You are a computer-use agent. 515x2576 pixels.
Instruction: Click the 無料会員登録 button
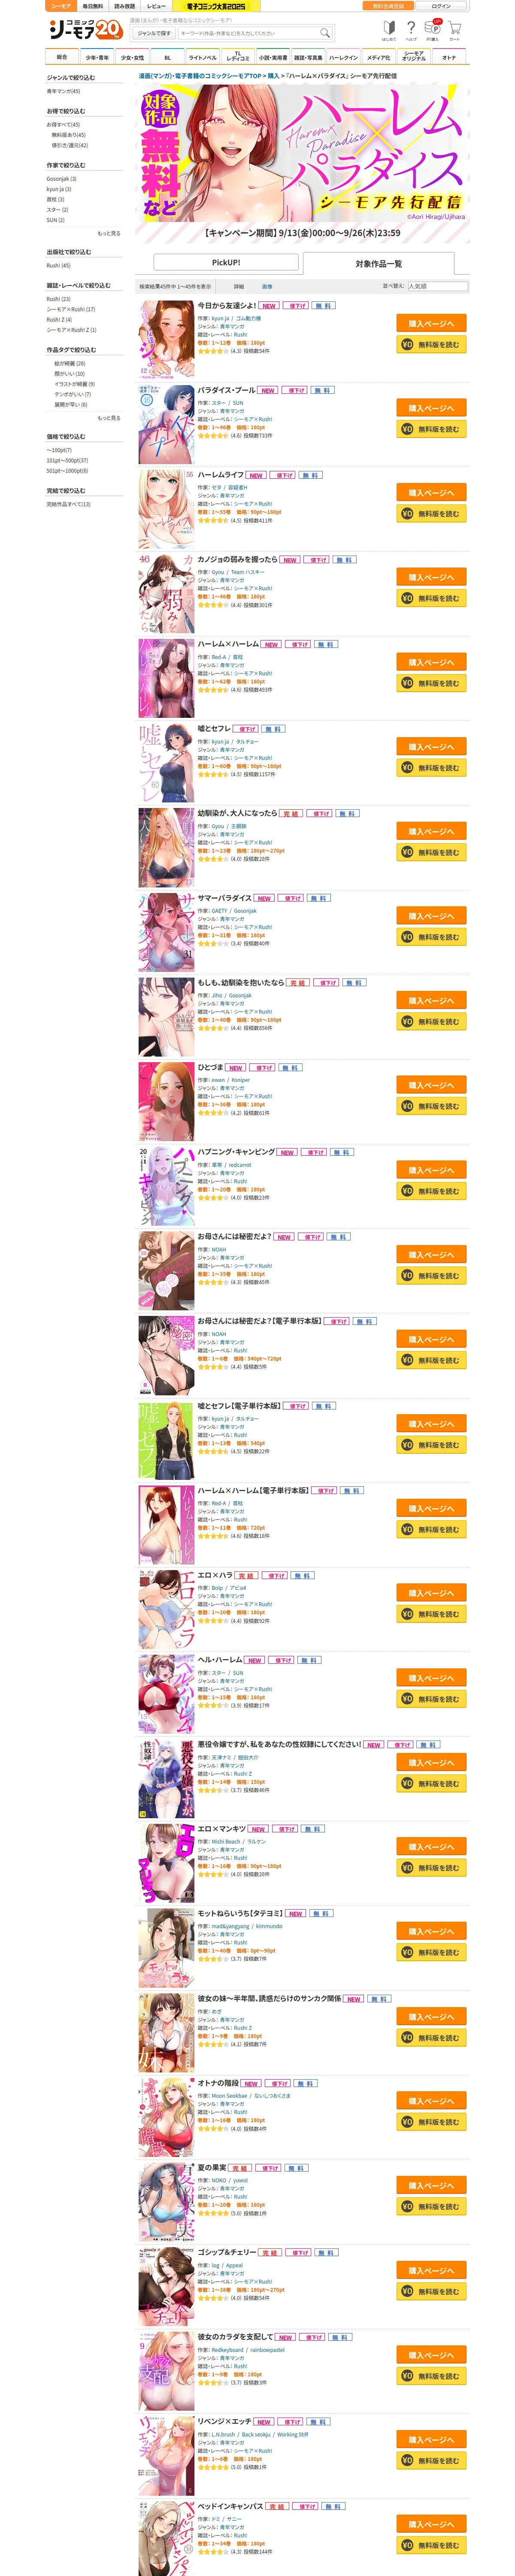(388, 6)
